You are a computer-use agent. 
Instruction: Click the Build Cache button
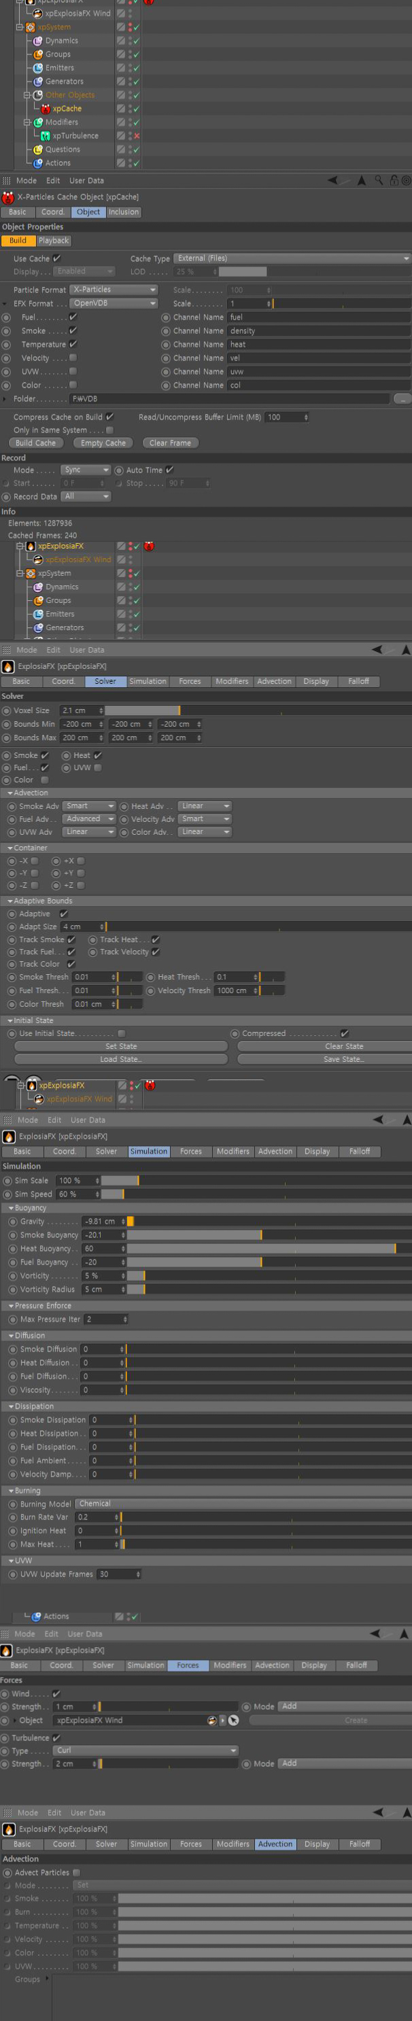pyautogui.click(x=35, y=443)
